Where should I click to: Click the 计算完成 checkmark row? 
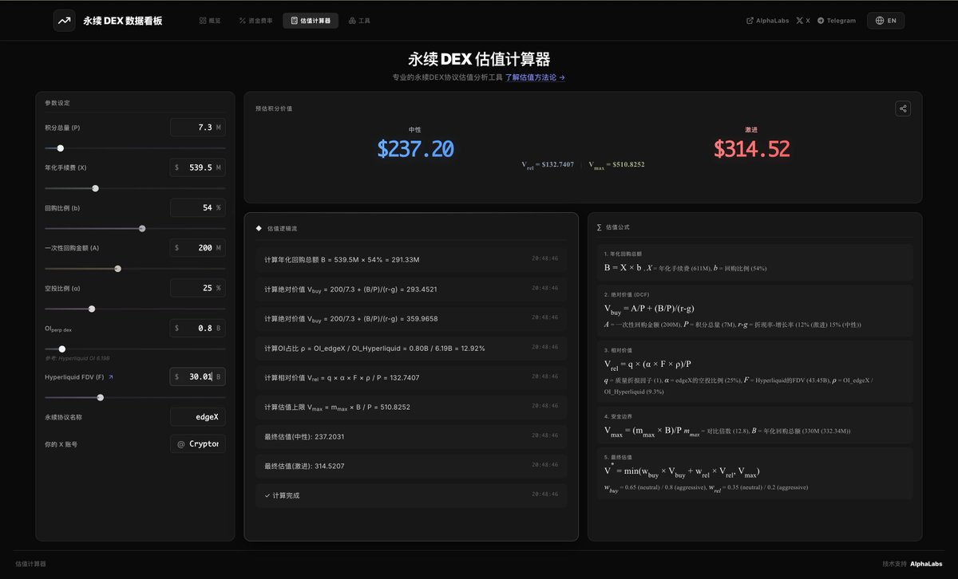point(411,495)
